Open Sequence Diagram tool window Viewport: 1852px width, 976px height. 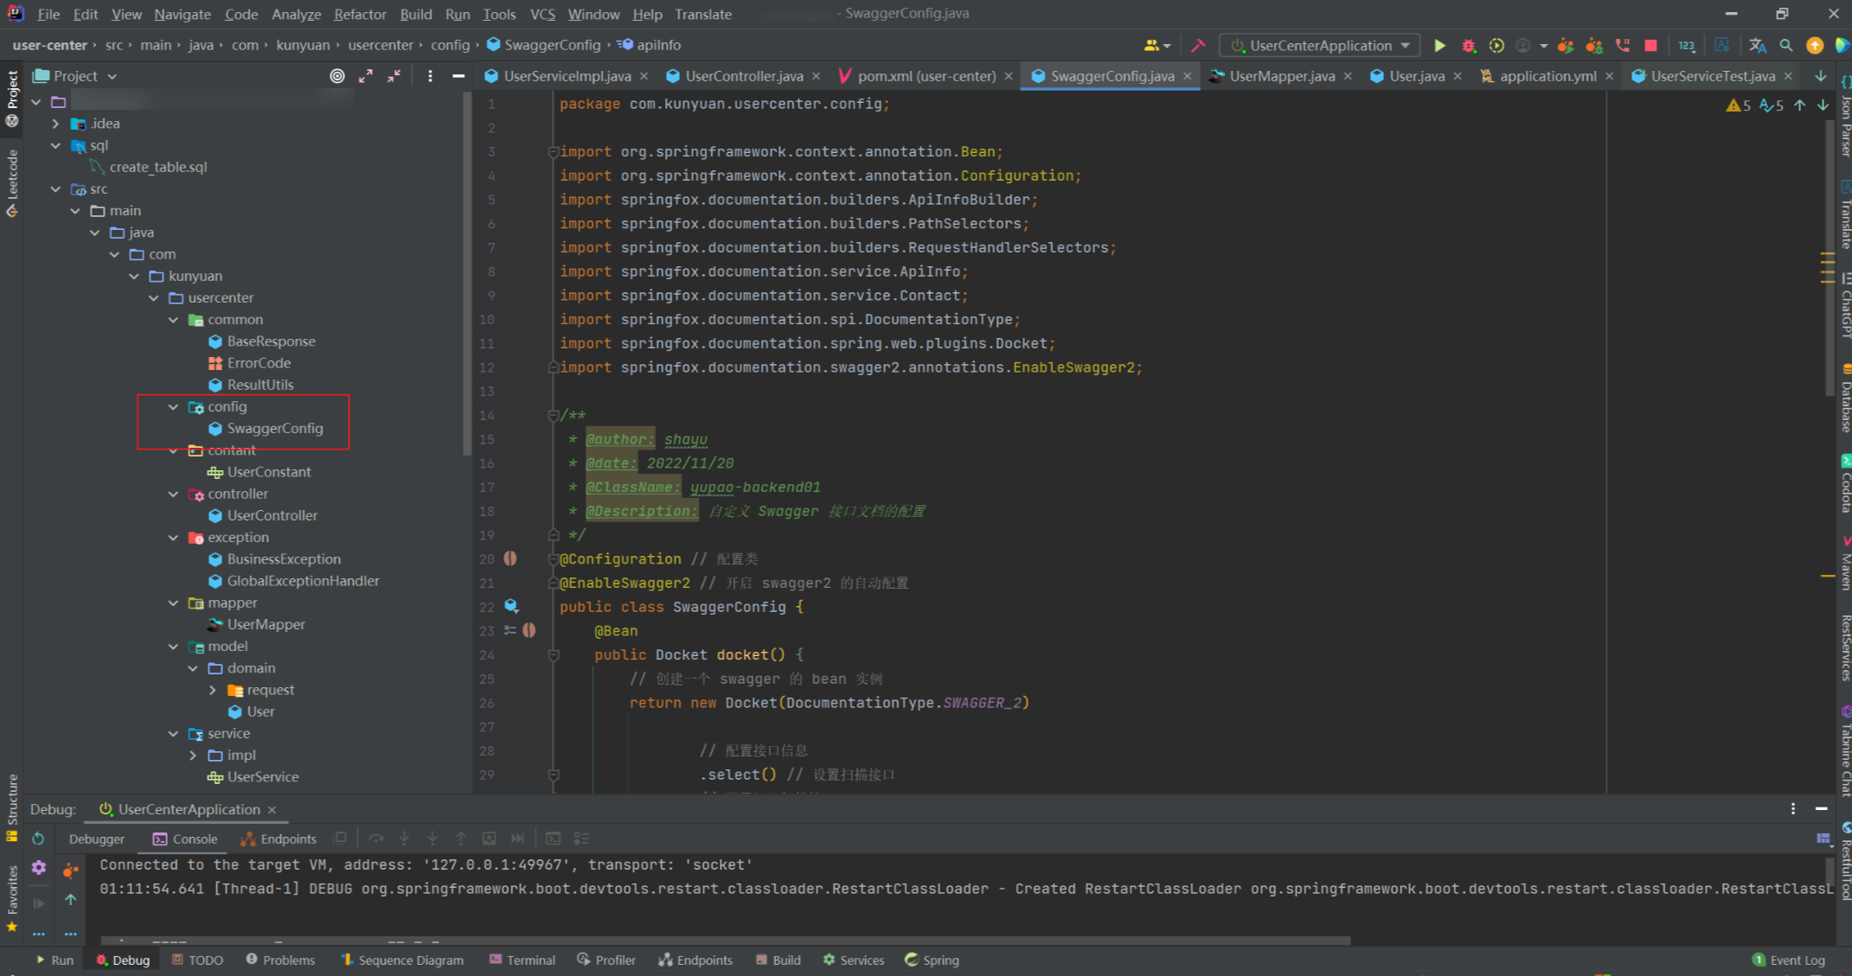point(402,960)
